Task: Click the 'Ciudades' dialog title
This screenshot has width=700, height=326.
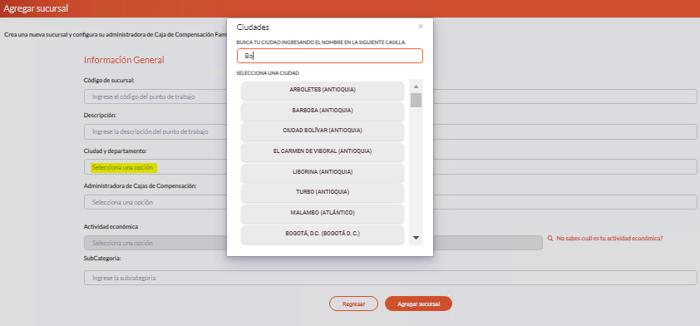Action: click(253, 27)
